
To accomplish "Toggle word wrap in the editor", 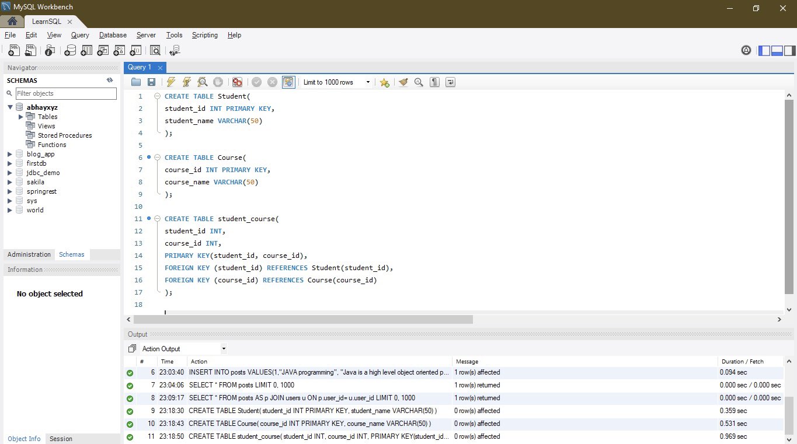I will coord(450,82).
